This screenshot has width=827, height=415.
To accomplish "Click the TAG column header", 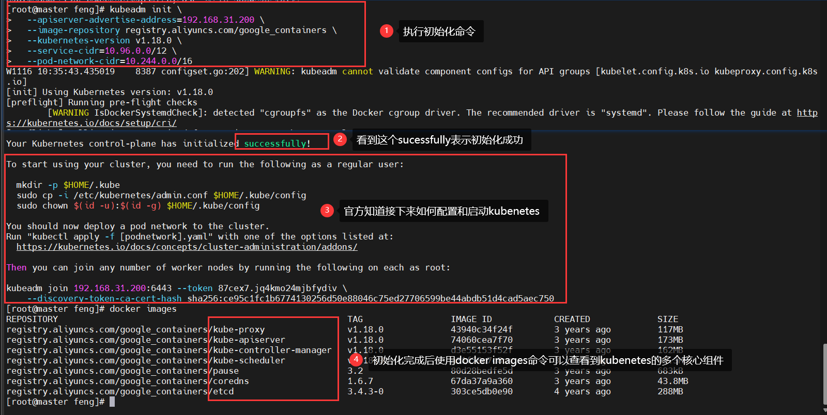I will (355, 319).
